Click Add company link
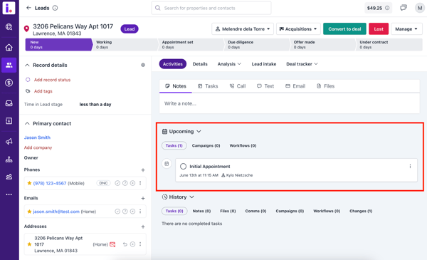Viewport: 427px width, 260px height. 38,147
